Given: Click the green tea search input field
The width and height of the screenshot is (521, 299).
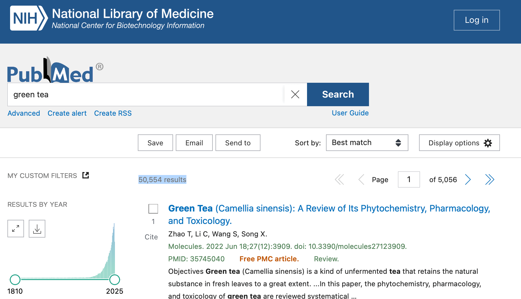Looking at the screenshot, I should pyautogui.click(x=146, y=94).
